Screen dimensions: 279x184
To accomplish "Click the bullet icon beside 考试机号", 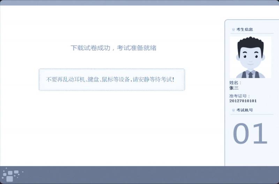I will click(233, 110).
